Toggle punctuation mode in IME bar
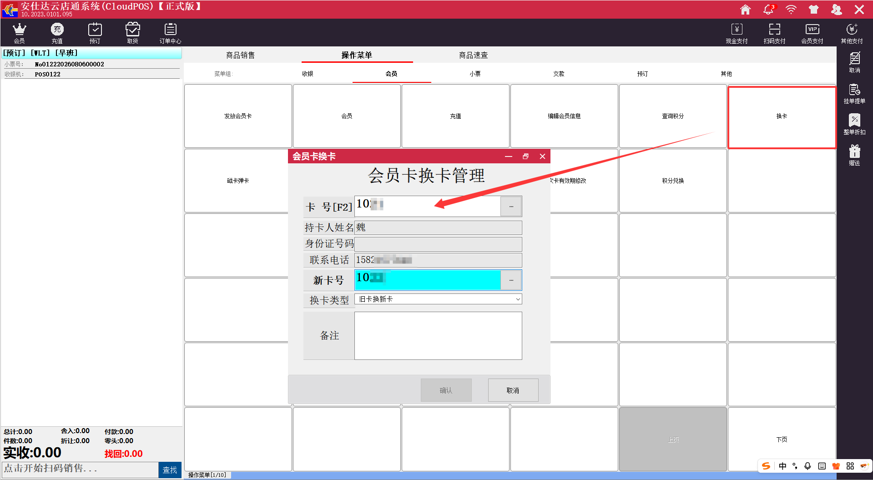The height and width of the screenshot is (480, 873). click(x=795, y=466)
